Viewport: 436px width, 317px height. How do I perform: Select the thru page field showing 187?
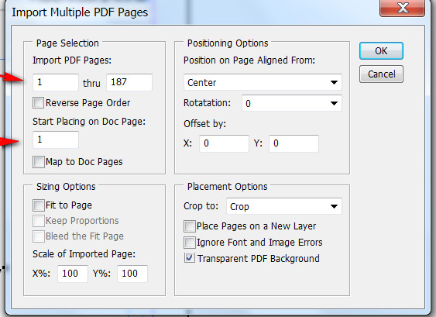tap(129, 82)
